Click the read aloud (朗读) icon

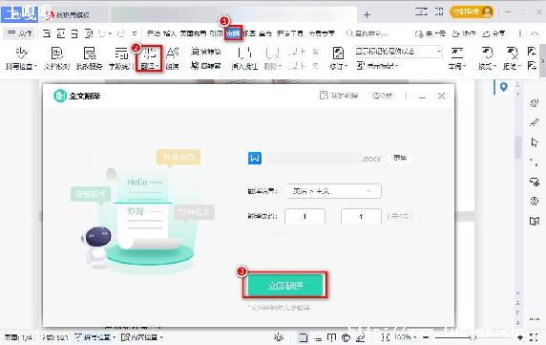point(173,58)
